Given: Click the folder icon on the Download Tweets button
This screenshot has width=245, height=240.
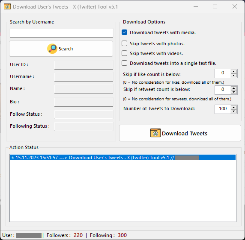Looking at the screenshot, I should pyautogui.click(x=155, y=133).
